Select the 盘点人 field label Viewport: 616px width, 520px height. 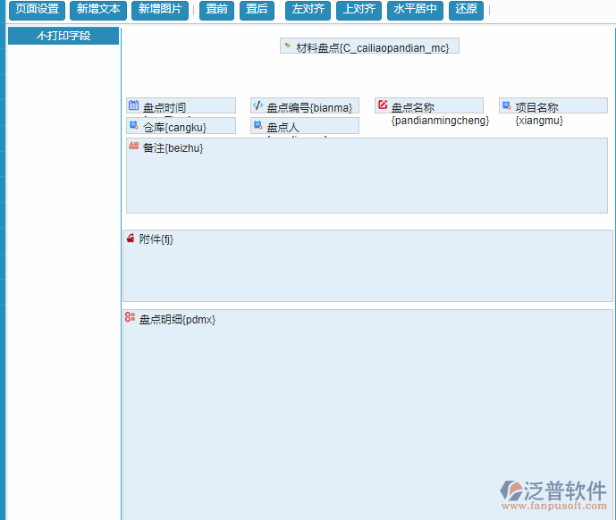pos(283,127)
